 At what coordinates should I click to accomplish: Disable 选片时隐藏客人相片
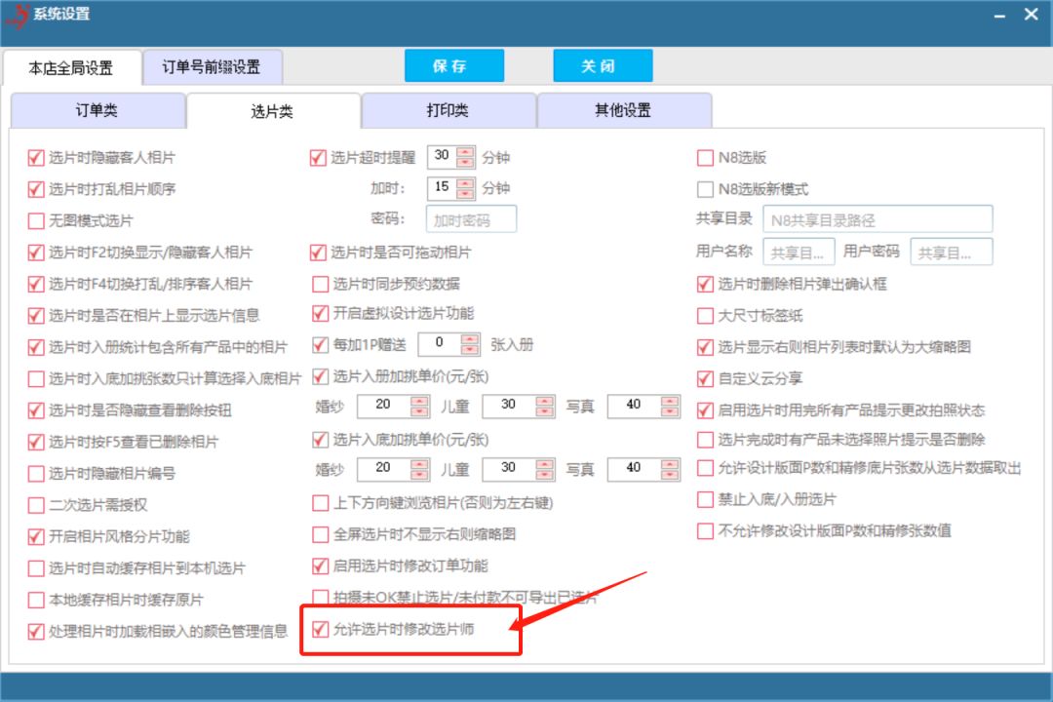[34, 156]
